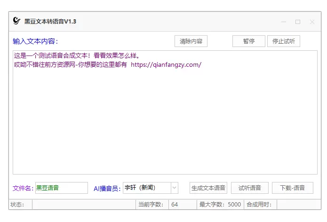Click the 黑豆文本转语音 app logo icon
This screenshot has height=222, width=327.
tap(16, 21)
